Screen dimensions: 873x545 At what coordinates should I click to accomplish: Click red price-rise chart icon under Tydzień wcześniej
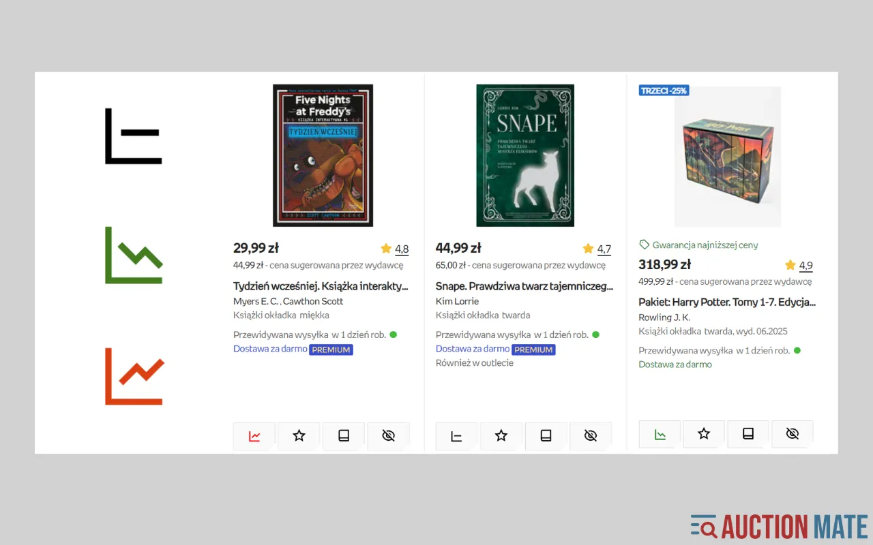pos(254,436)
